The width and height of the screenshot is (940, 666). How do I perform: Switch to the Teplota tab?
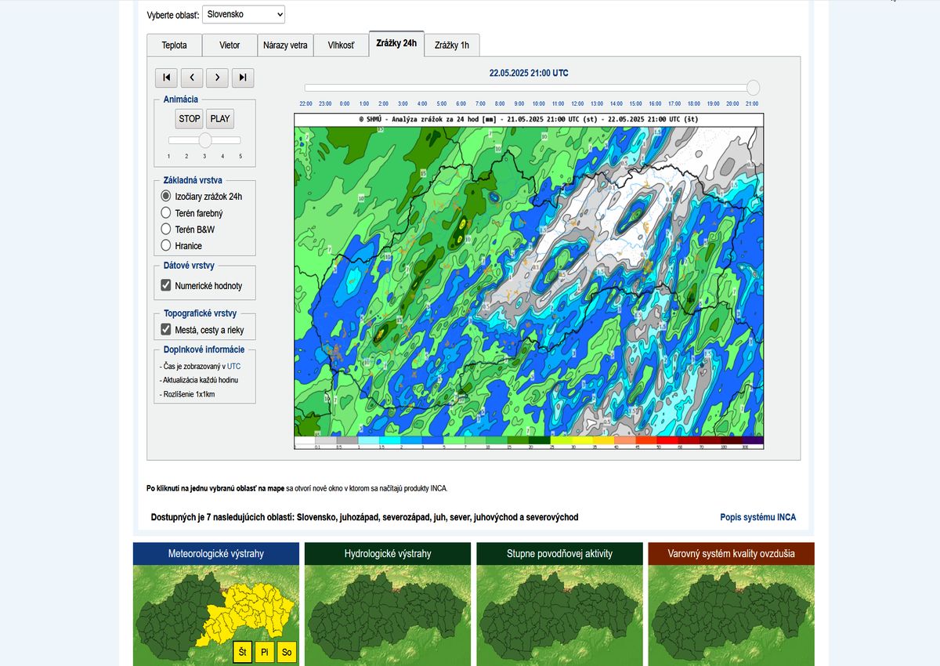pos(175,45)
